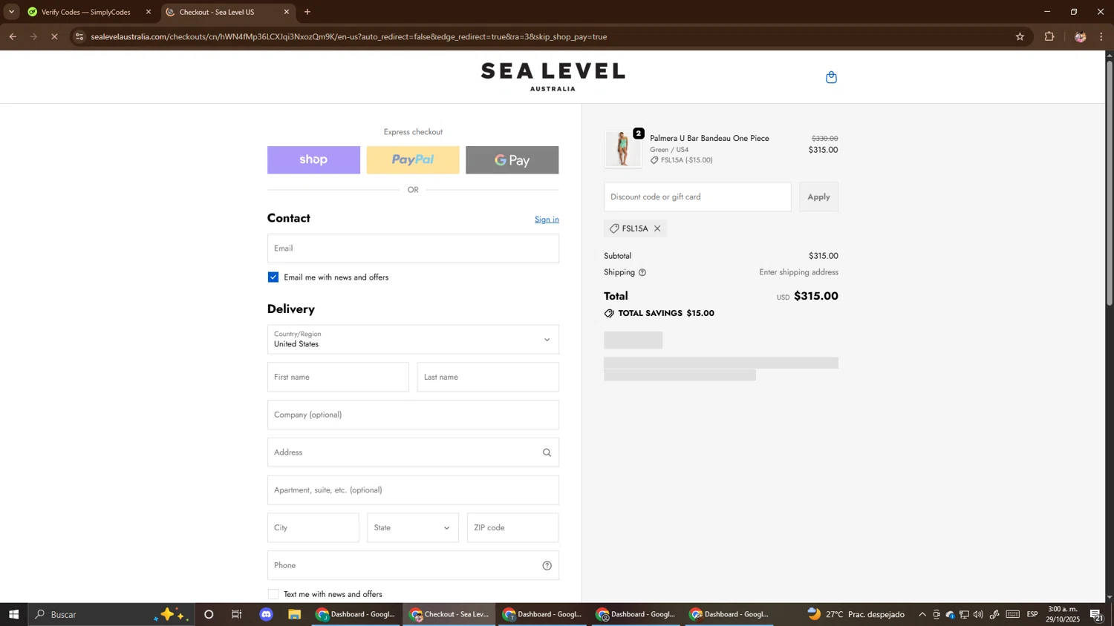Screen dimensions: 1114x626
Task: Open Discord from the taskbar
Action: pyautogui.click(x=267, y=614)
